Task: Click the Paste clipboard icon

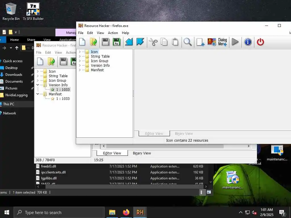Action: click(175, 42)
